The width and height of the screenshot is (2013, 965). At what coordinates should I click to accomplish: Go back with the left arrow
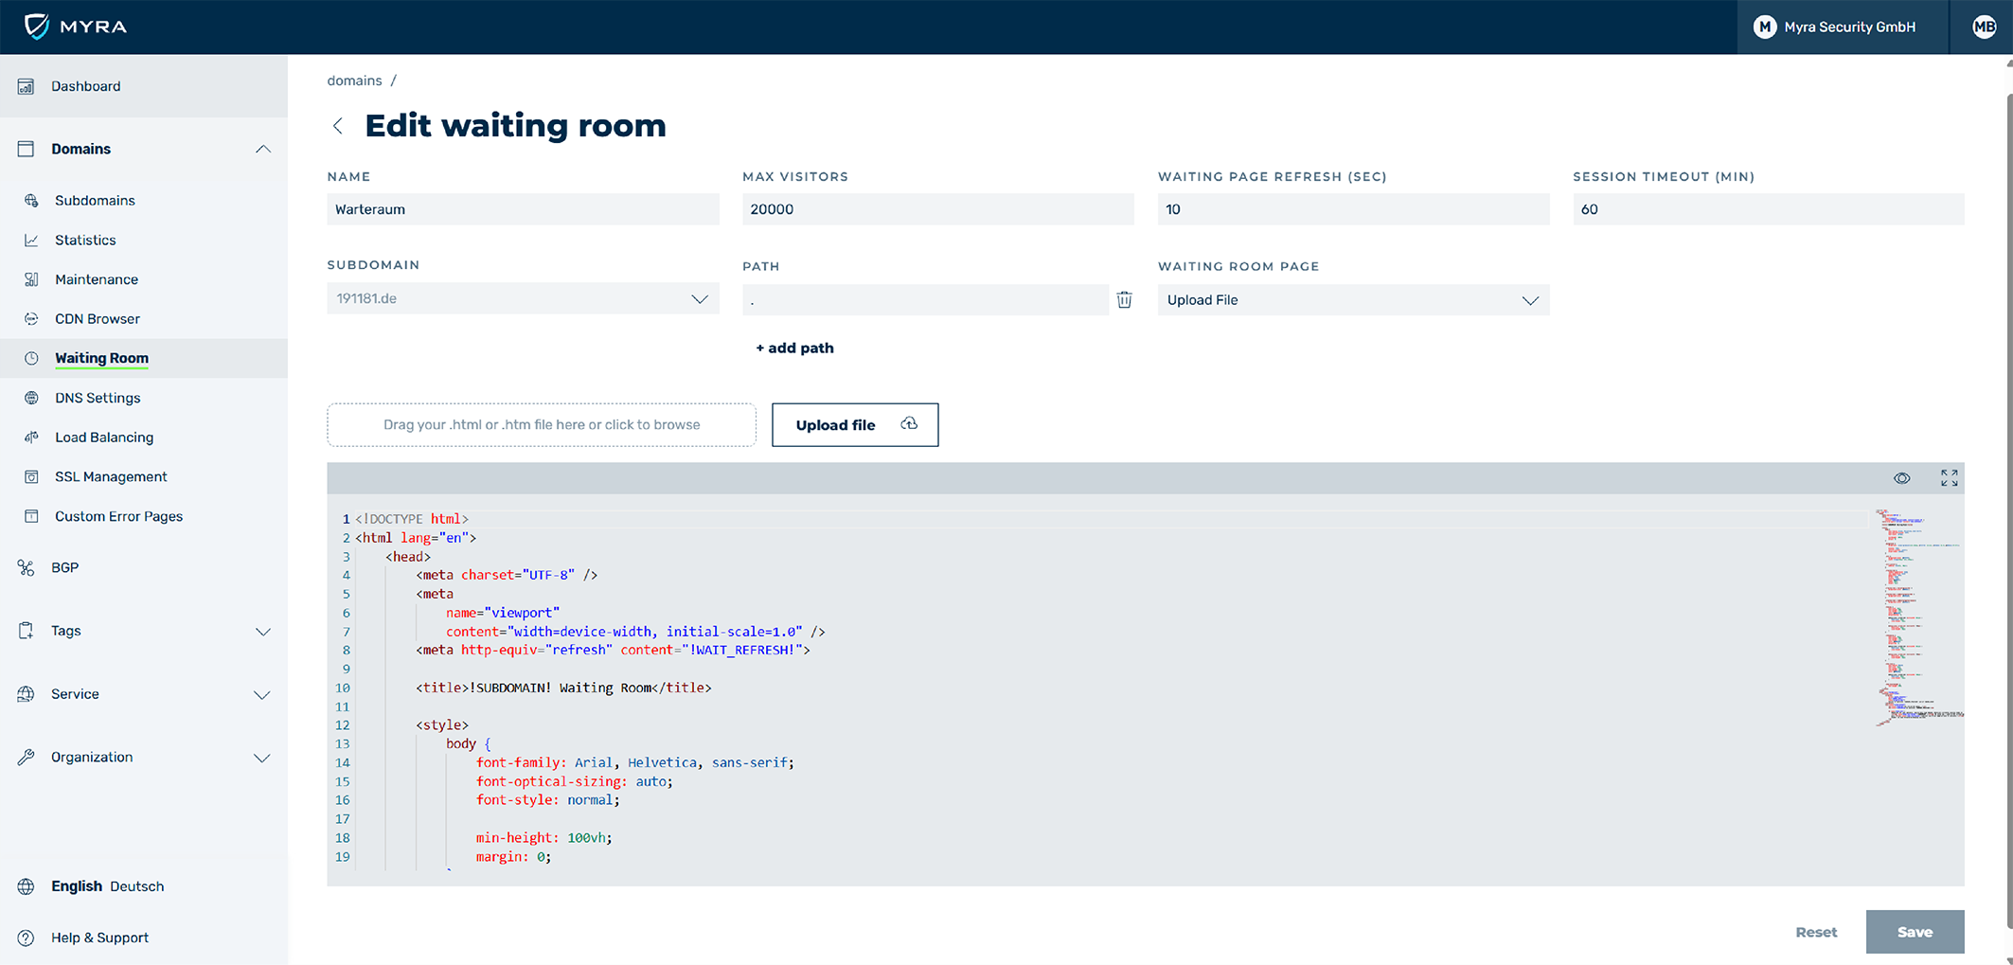338,126
